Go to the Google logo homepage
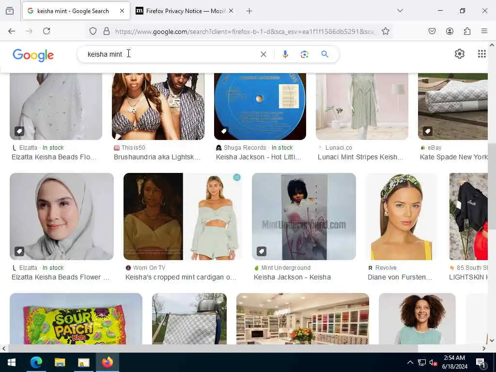 pos(33,55)
